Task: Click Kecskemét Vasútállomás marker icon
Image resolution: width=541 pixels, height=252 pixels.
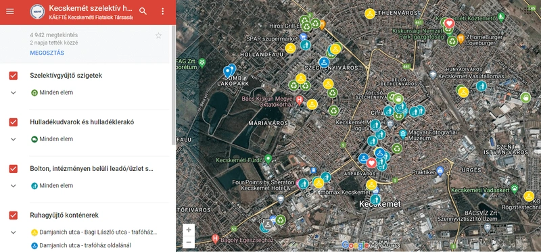Action: click(433, 74)
